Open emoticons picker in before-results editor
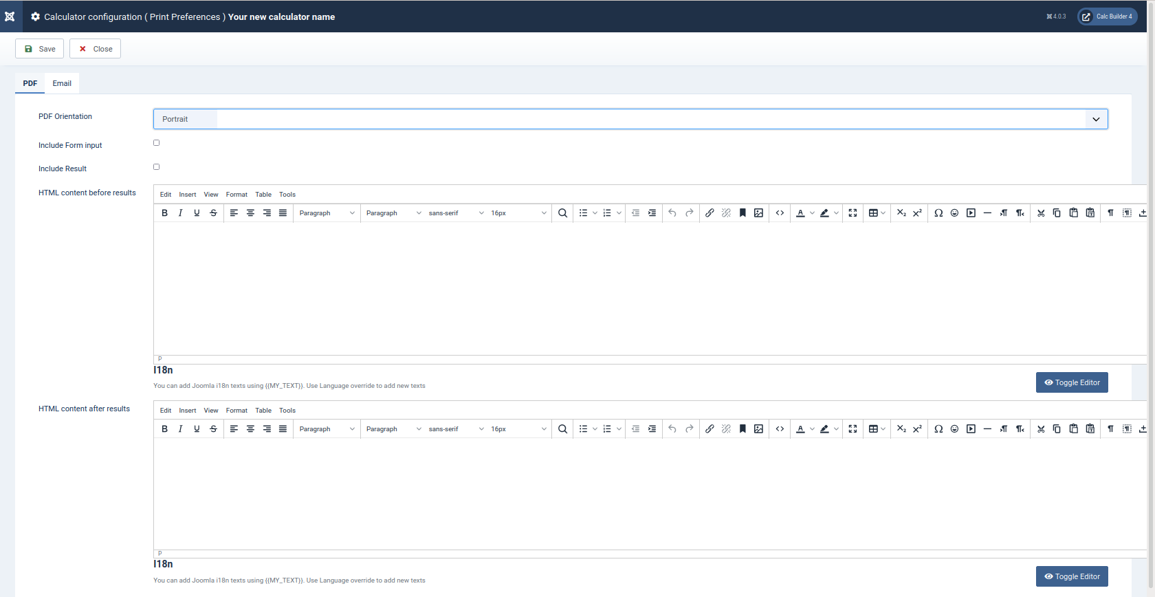Viewport: 1155px width, 597px height. click(954, 213)
